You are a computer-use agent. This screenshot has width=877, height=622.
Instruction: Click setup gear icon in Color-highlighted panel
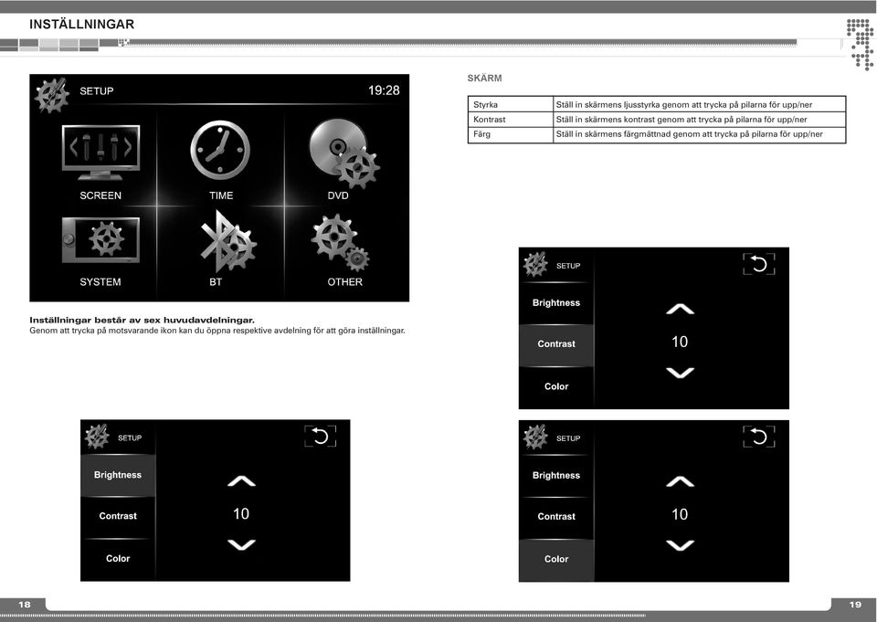[x=535, y=438]
